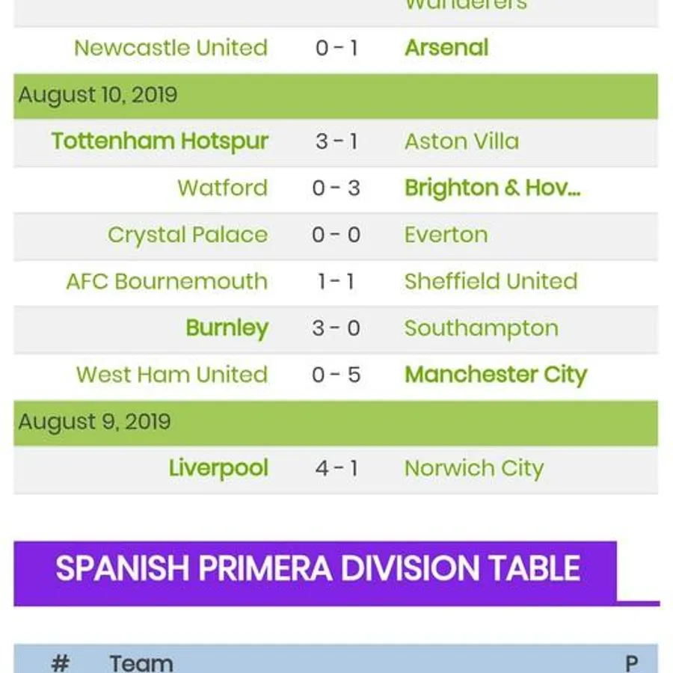Select Sheffield United team name
The width and height of the screenshot is (673, 673).
point(491,281)
